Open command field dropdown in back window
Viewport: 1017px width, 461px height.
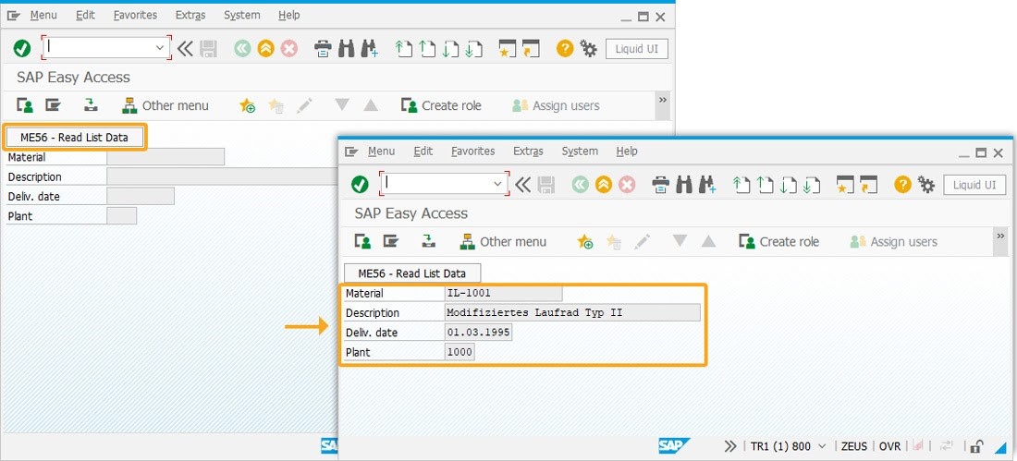click(160, 48)
